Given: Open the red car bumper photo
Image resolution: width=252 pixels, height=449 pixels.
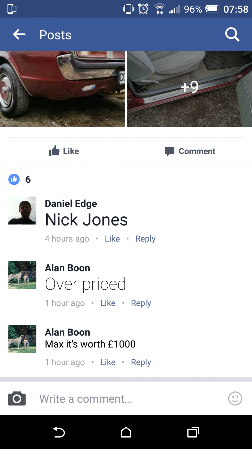Looking at the screenshot, I should pos(62,89).
